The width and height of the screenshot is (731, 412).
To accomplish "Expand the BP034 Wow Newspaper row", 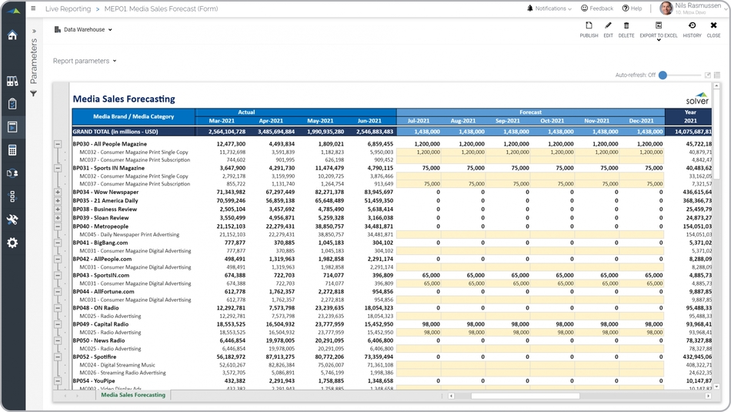I will point(58,193).
